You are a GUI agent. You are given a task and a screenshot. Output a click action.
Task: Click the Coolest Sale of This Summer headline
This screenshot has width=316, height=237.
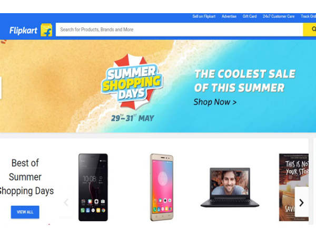(x=245, y=81)
